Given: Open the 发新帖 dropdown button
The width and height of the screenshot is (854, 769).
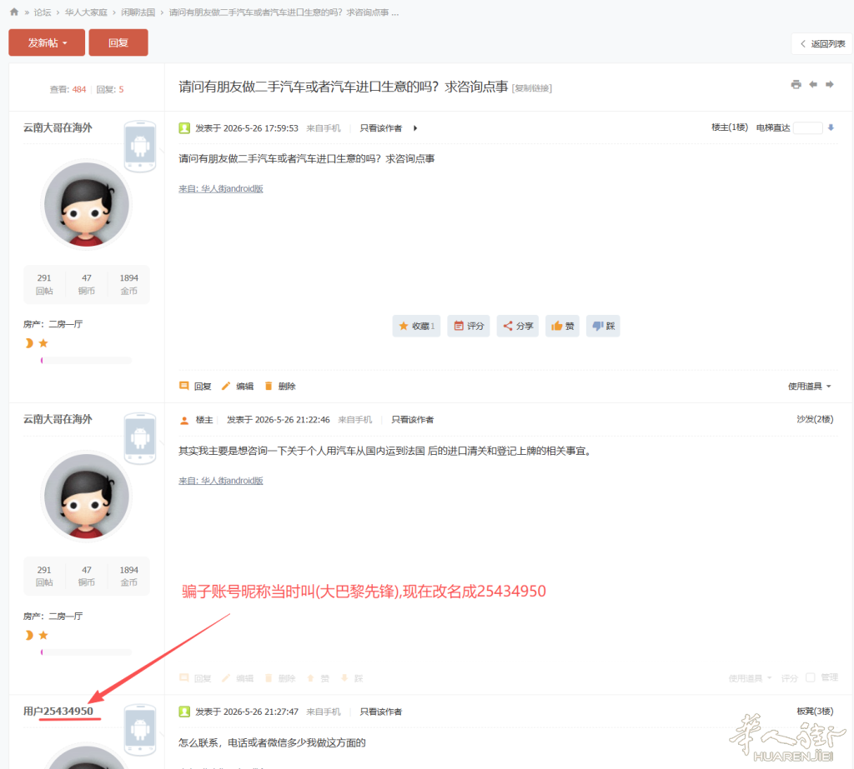Looking at the screenshot, I should coord(47,42).
